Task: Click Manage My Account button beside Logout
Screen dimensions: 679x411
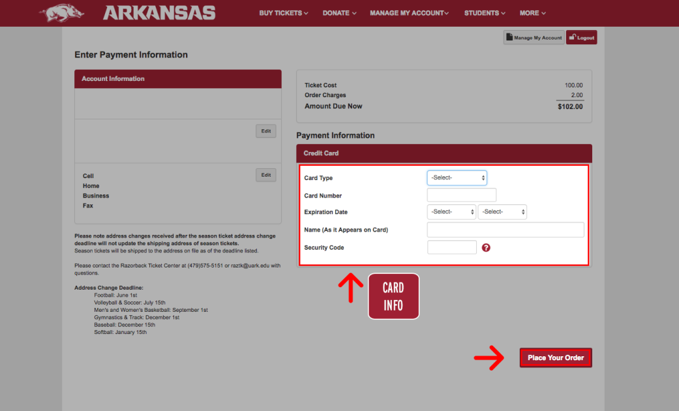Action: (534, 38)
